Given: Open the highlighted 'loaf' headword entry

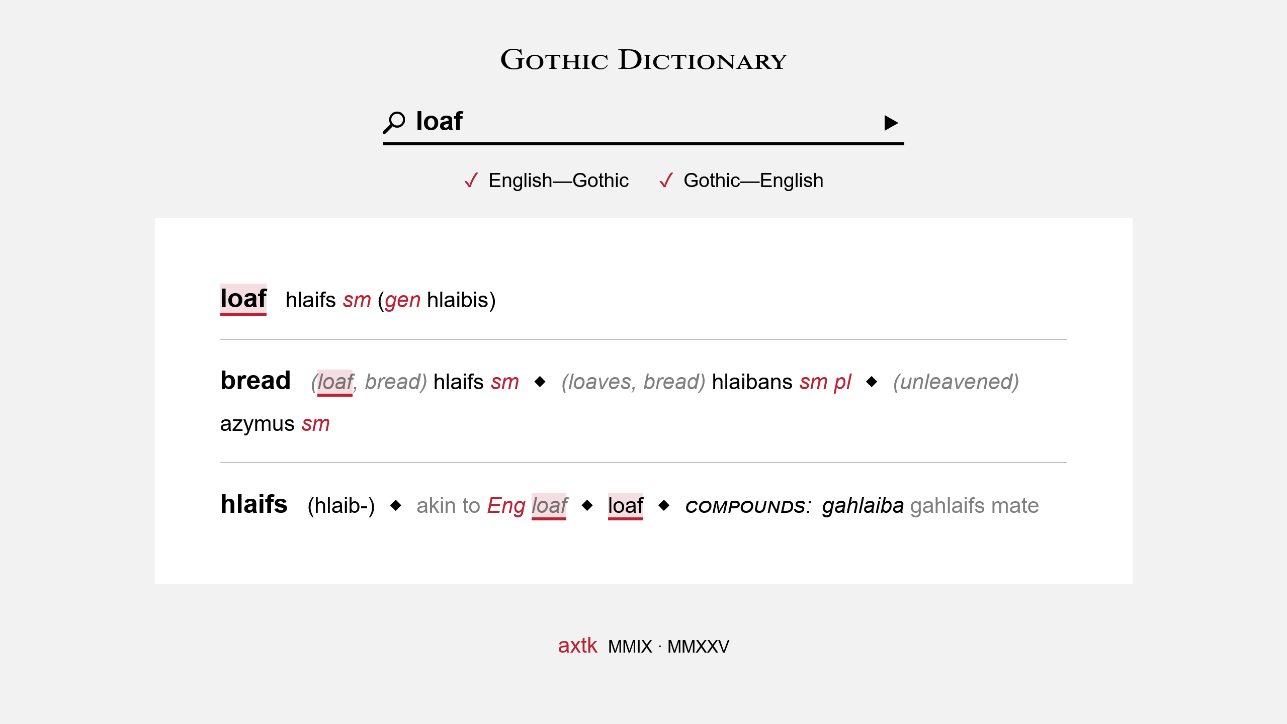Looking at the screenshot, I should coord(243,300).
